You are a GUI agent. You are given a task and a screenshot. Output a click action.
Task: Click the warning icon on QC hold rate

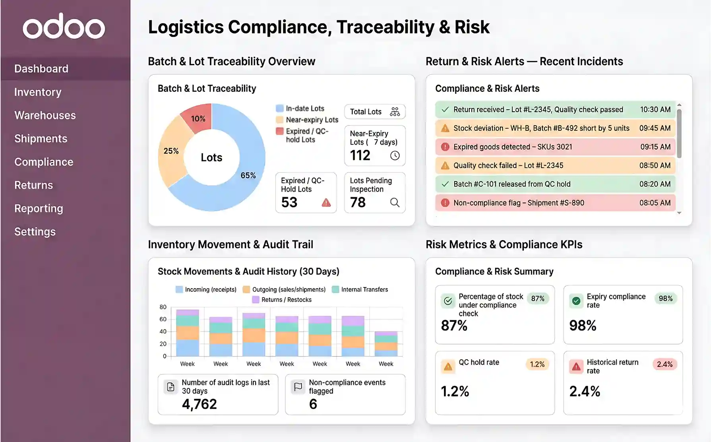(x=448, y=366)
